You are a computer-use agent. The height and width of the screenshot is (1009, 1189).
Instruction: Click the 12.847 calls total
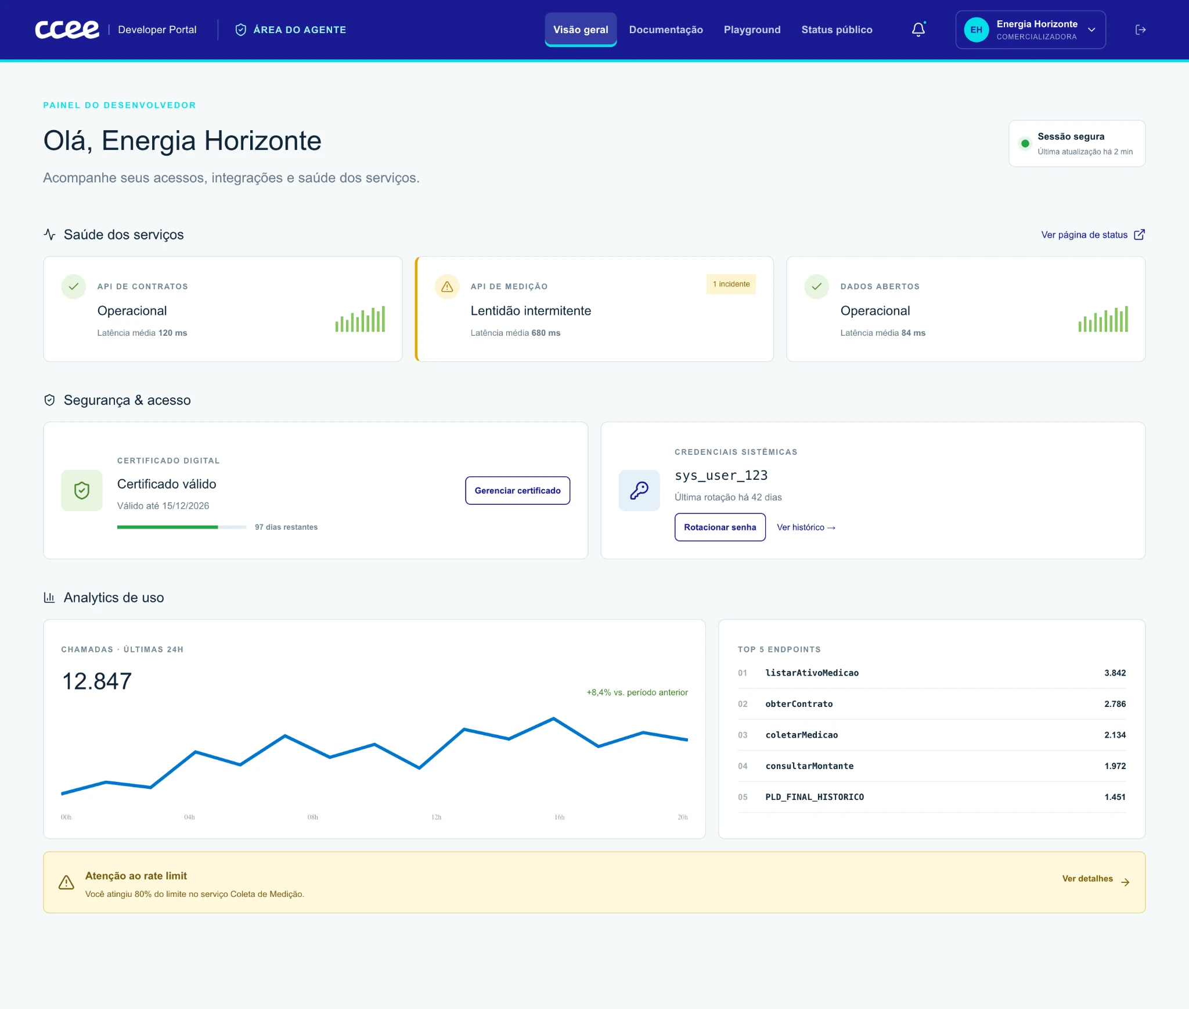tap(97, 681)
